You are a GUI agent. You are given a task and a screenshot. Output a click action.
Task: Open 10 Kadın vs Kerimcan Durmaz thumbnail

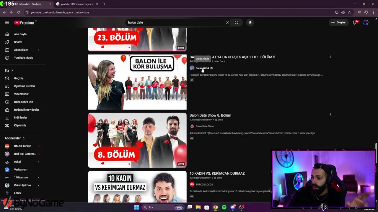(x=137, y=187)
